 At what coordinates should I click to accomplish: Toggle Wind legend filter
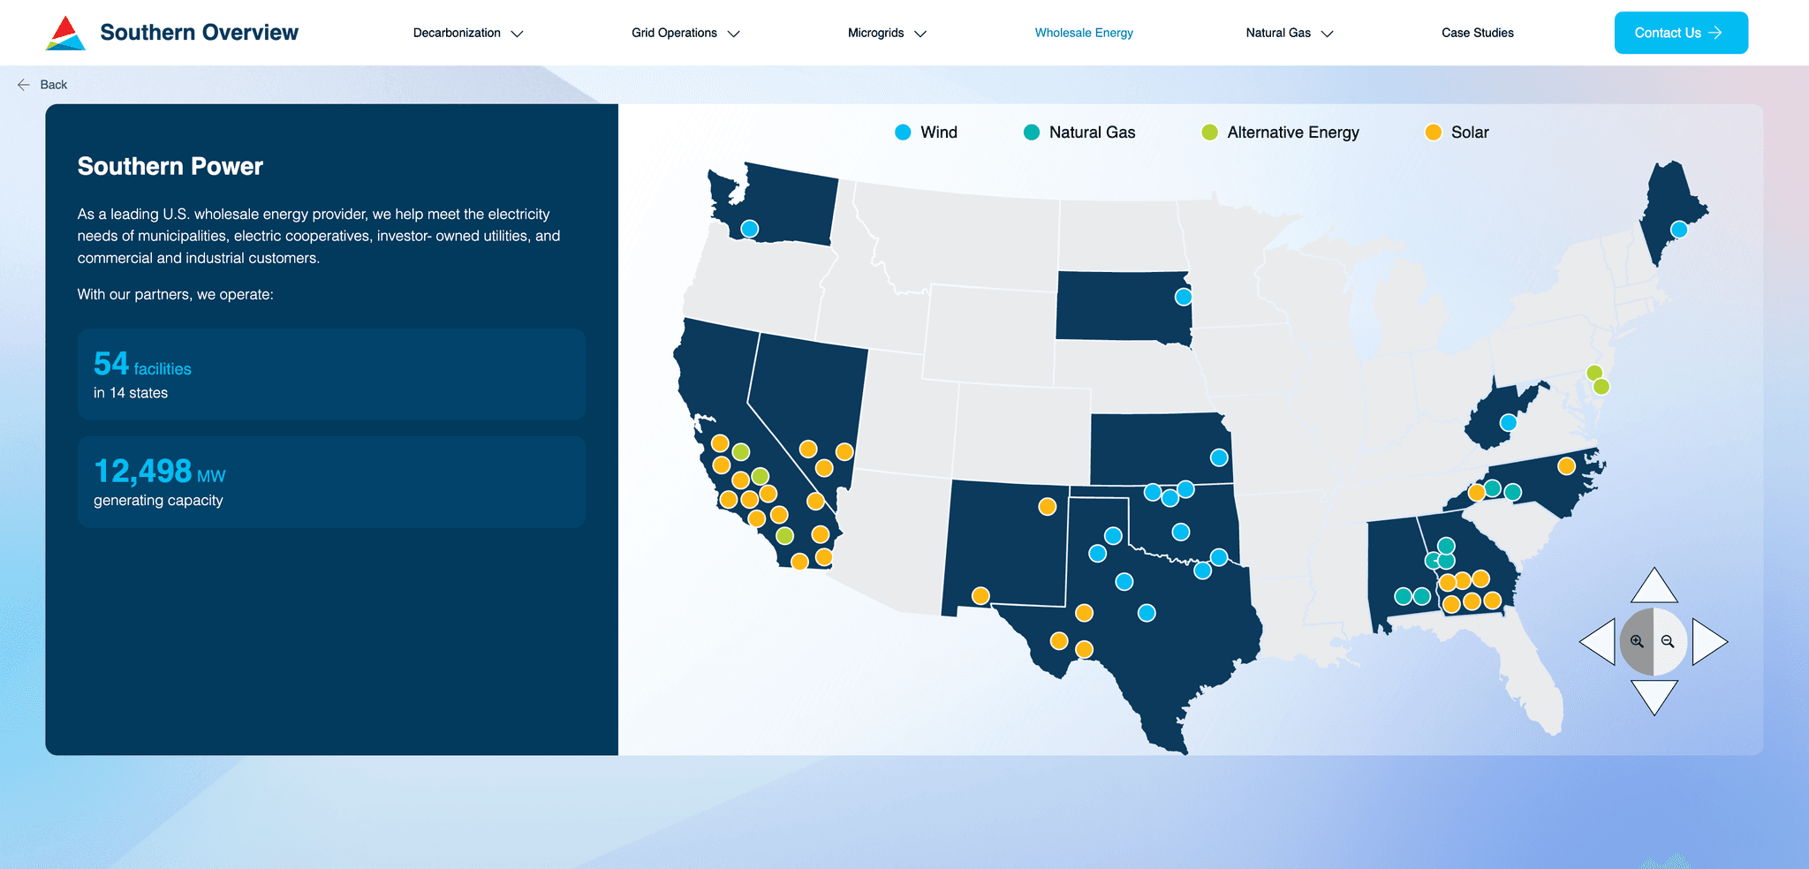pos(926,132)
